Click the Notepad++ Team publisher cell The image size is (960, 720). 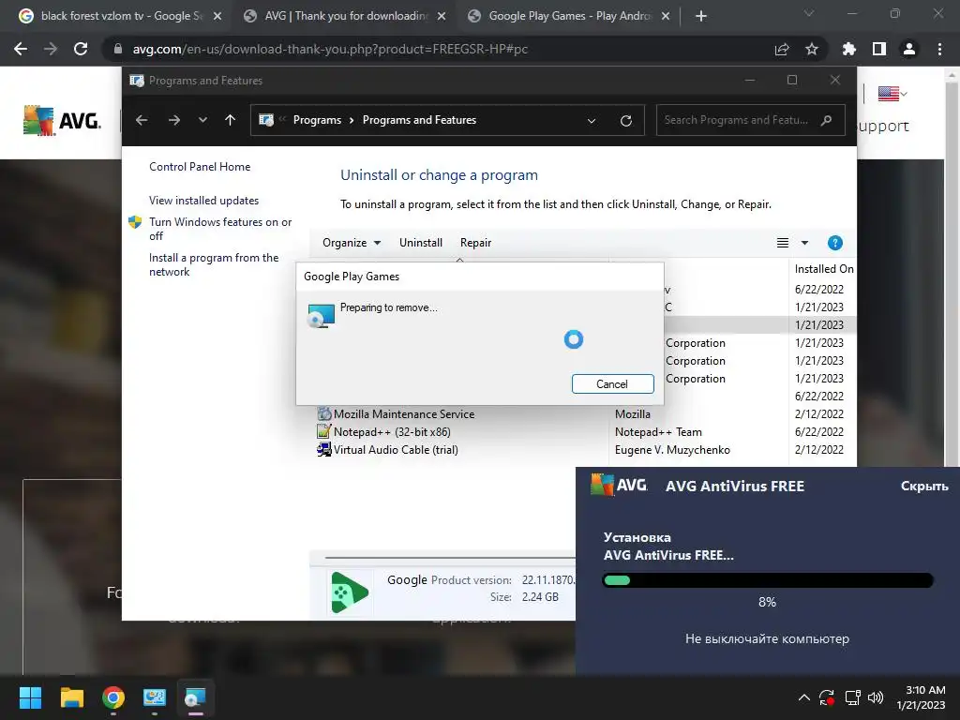point(658,431)
